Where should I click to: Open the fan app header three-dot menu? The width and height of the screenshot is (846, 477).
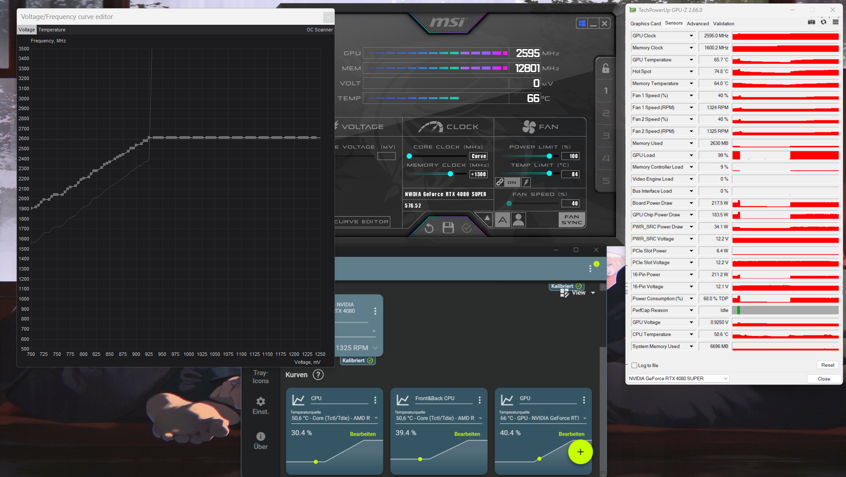click(x=590, y=268)
